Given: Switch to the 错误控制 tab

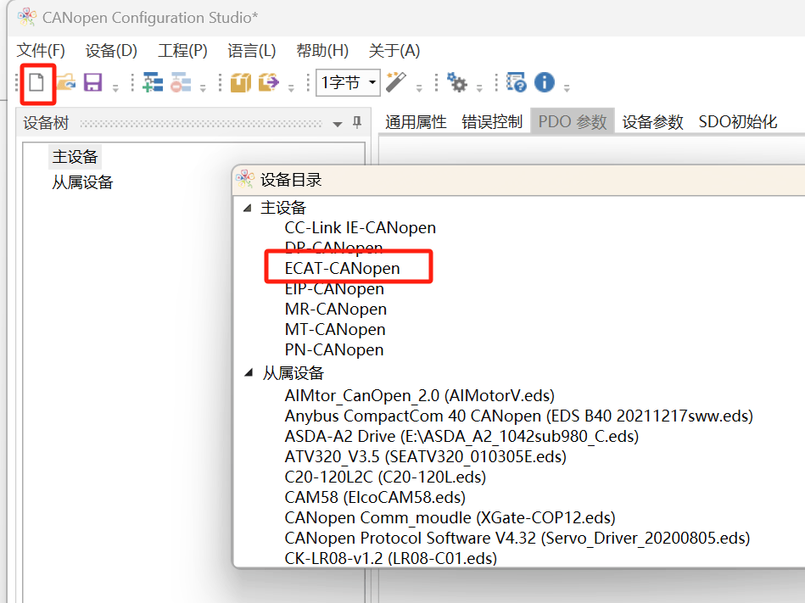Looking at the screenshot, I should point(492,121).
